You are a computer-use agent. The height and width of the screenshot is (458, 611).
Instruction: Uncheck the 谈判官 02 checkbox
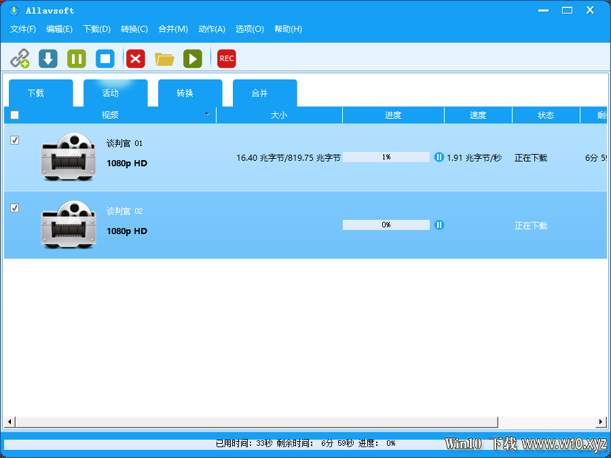(14, 208)
